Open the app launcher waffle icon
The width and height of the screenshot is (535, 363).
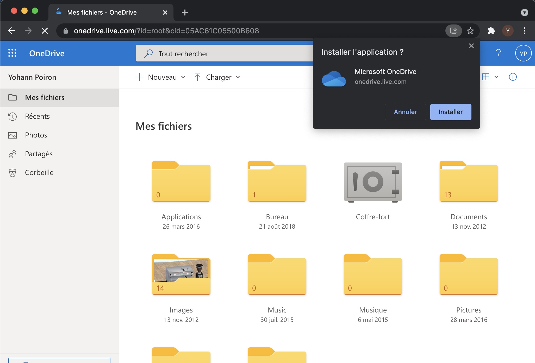[x=12, y=53]
